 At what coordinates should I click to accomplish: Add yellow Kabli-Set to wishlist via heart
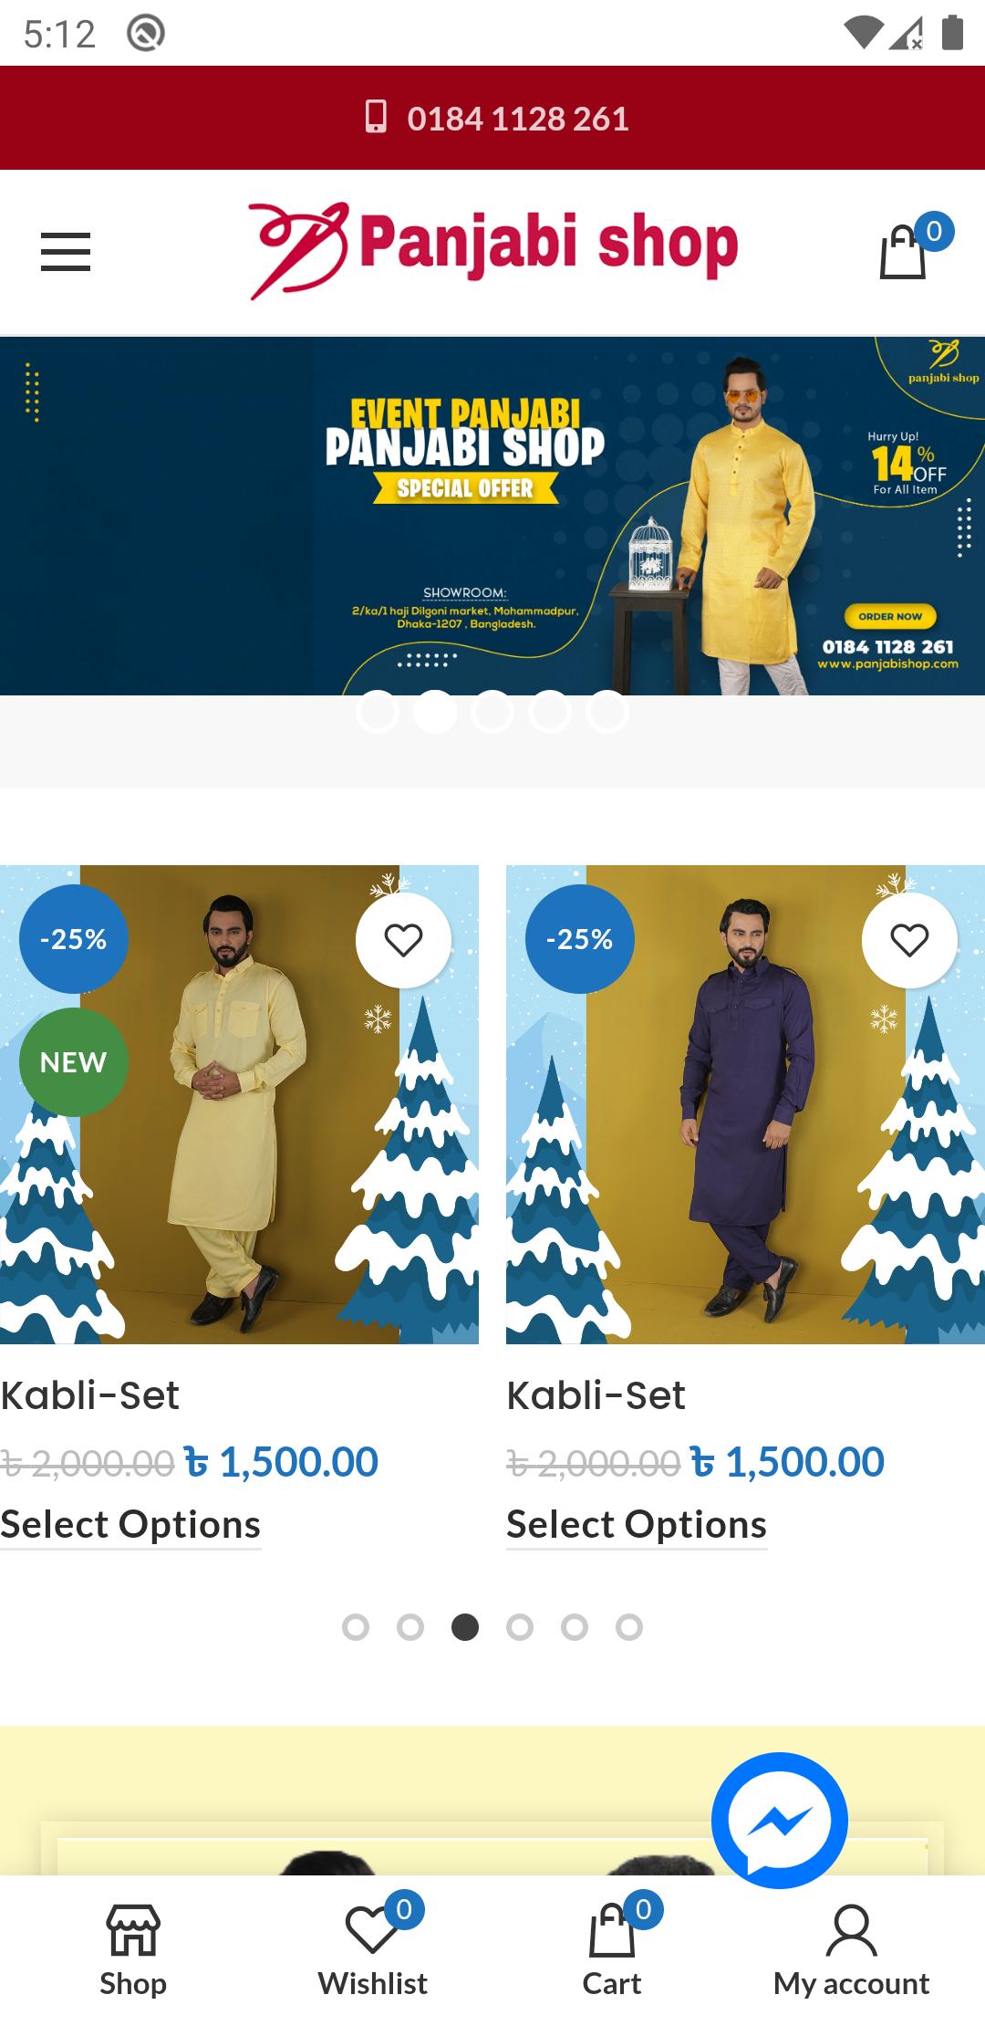pyautogui.click(x=403, y=940)
